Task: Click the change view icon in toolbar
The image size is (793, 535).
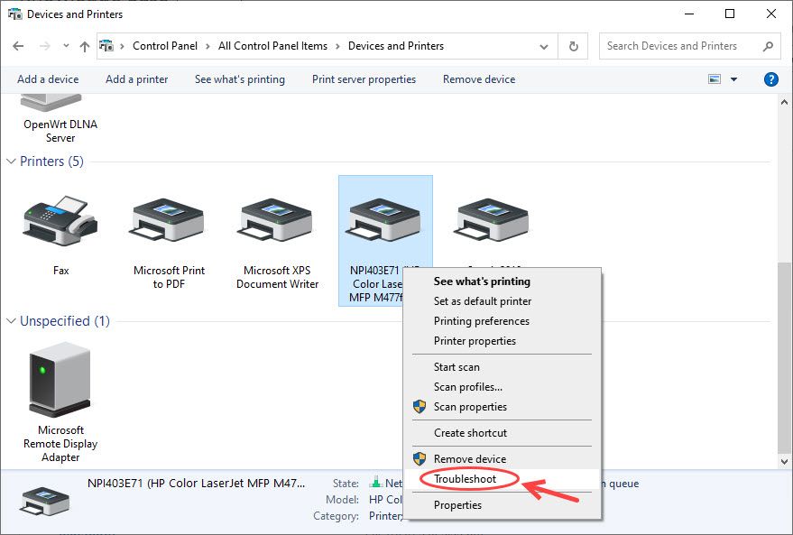Action: tap(715, 79)
